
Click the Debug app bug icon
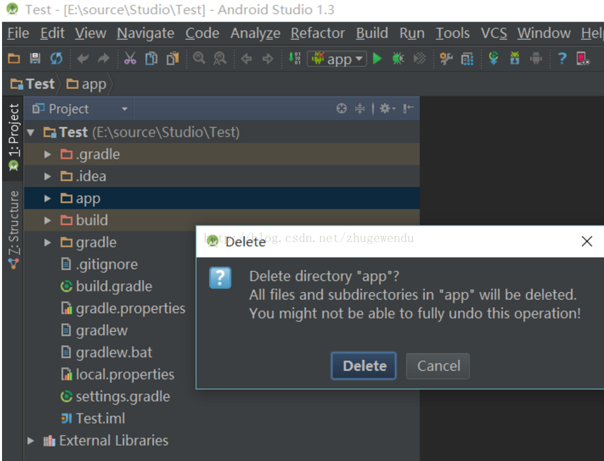398,58
